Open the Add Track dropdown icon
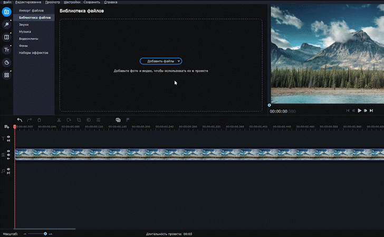This screenshot has height=237, width=384. pyautogui.click(x=6, y=126)
